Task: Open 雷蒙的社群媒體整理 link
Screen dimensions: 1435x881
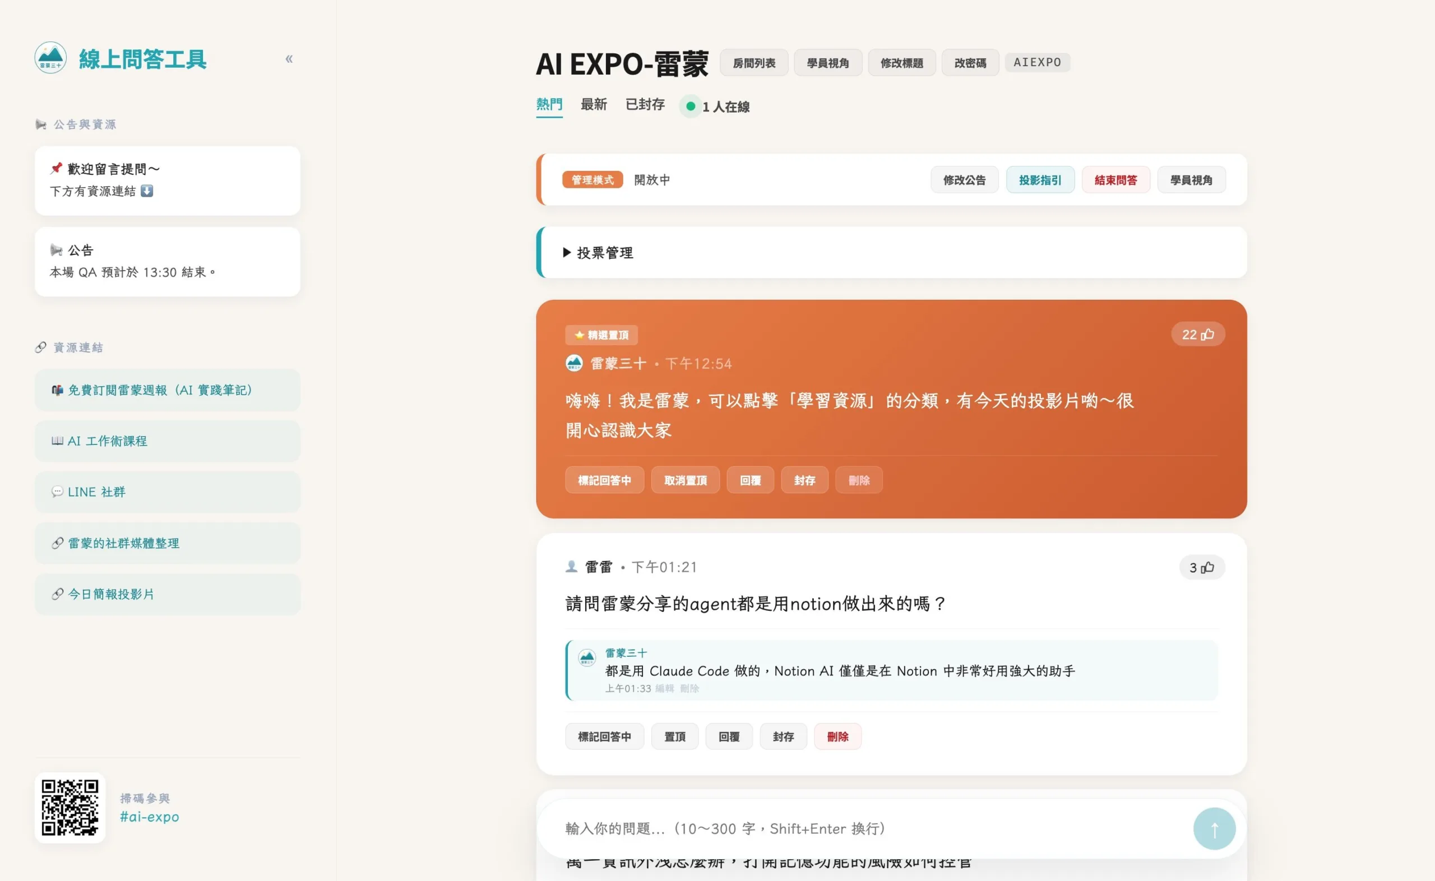Action: click(122, 543)
